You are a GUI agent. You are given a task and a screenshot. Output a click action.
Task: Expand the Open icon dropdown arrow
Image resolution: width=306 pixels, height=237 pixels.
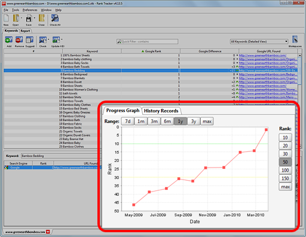[22, 18]
